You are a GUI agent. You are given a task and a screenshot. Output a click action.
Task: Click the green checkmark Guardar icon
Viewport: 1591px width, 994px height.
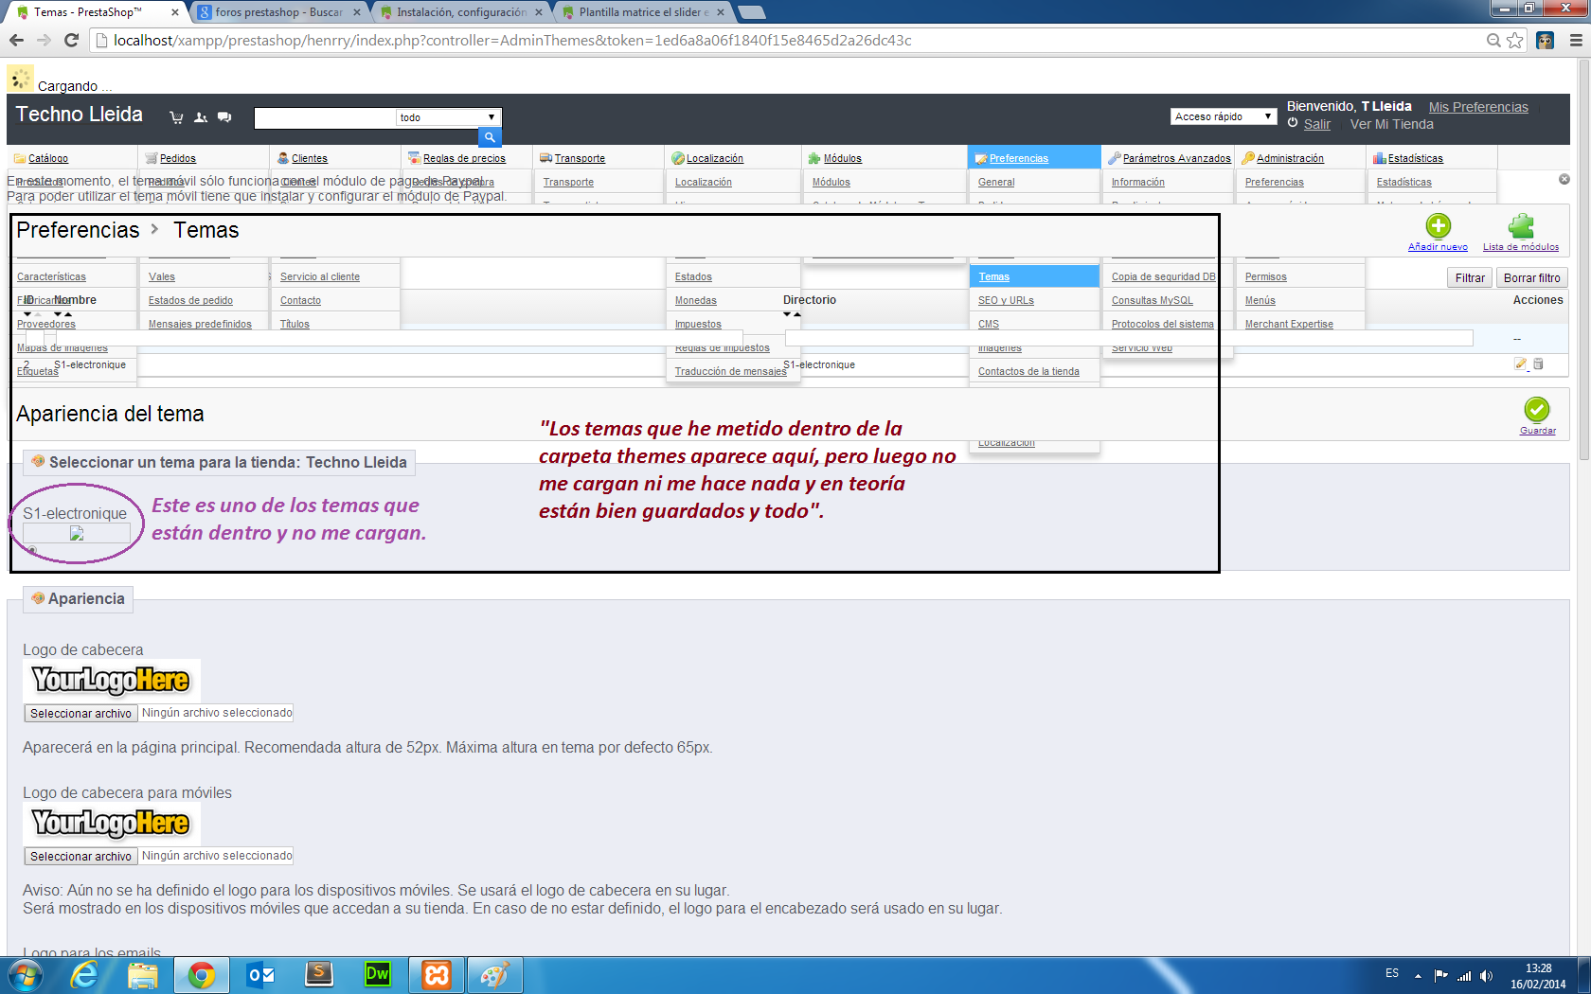(1537, 409)
